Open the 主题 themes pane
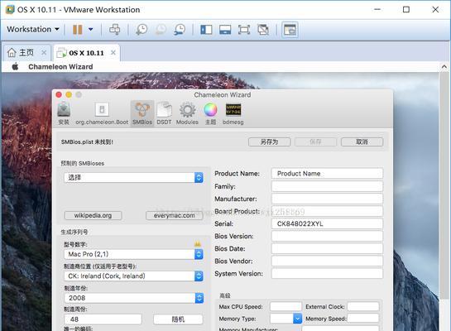Image resolution: width=451 pixels, height=331 pixels. [210, 113]
